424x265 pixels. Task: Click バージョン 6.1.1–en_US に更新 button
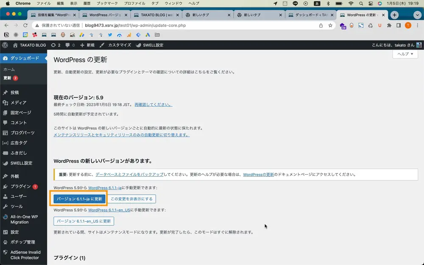[x=84, y=221]
